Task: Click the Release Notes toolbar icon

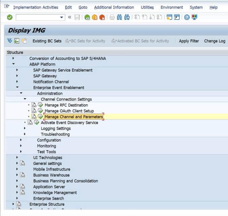Action: 24,41
